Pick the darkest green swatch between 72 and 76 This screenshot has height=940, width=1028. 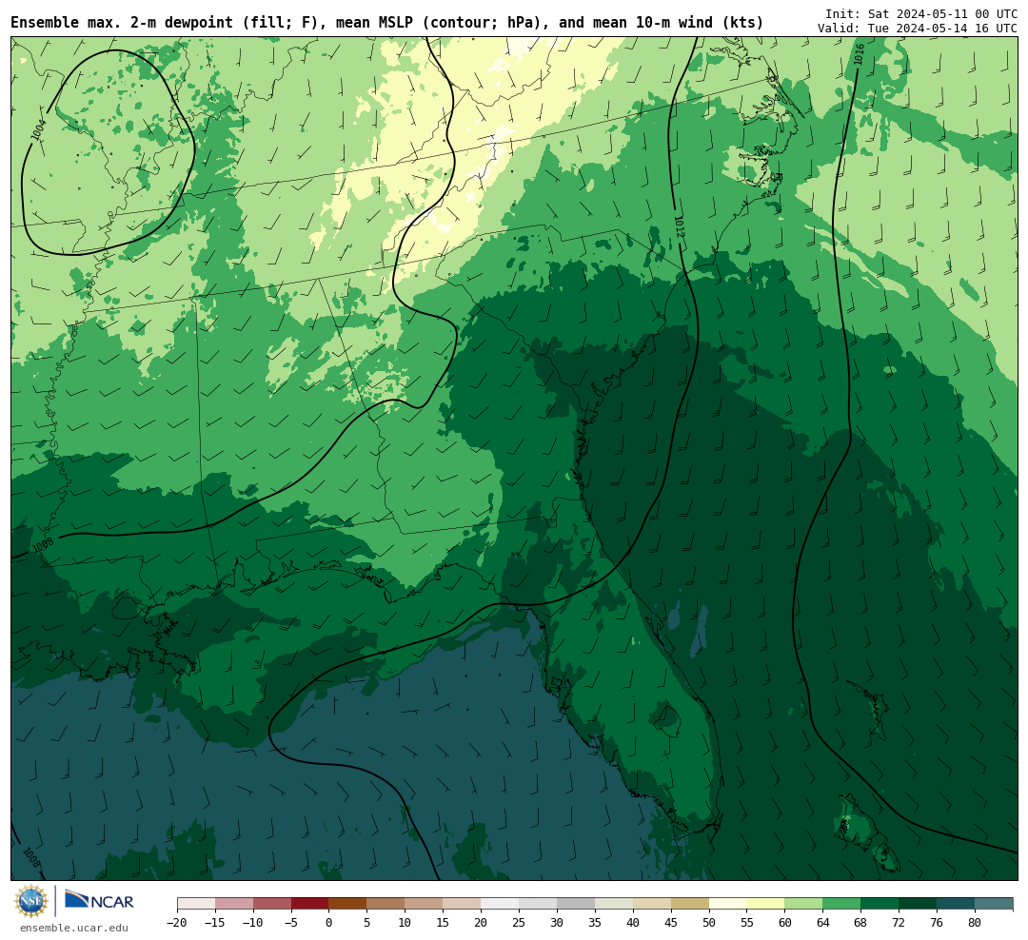click(x=919, y=904)
